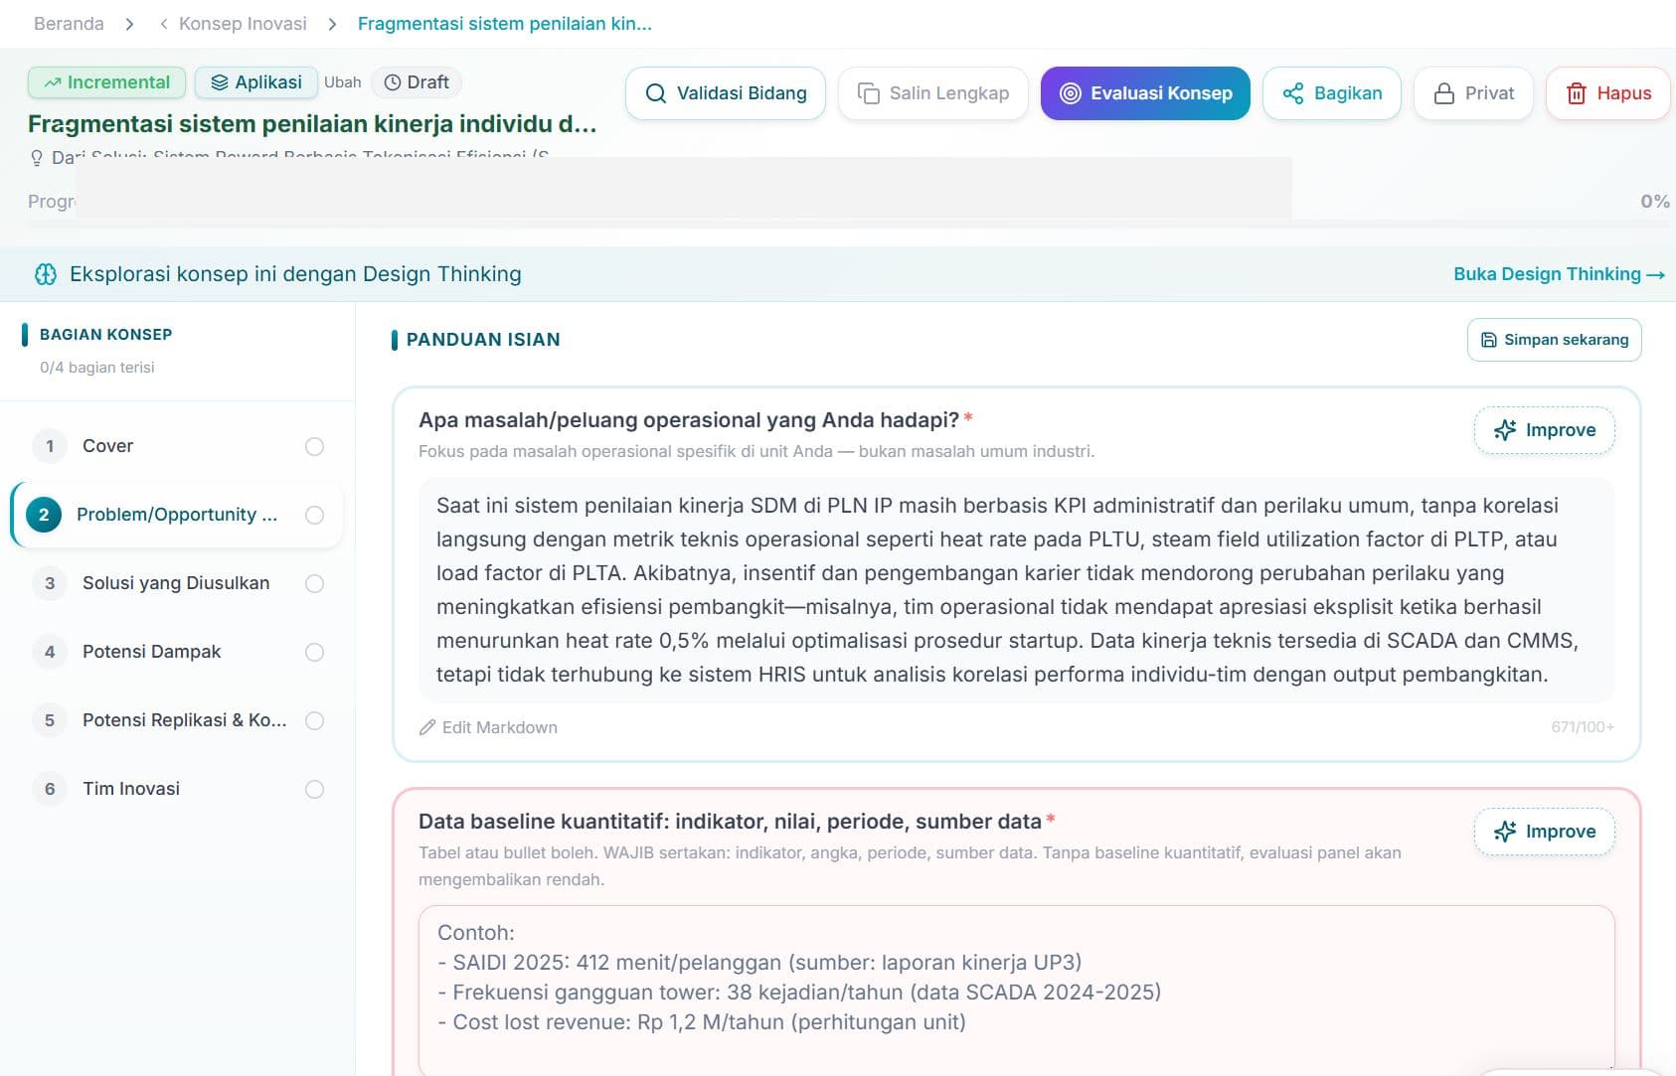Viewport: 1676px width, 1076px height.
Task: Click step number 1 circle for Cover
Action: tap(50, 446)
